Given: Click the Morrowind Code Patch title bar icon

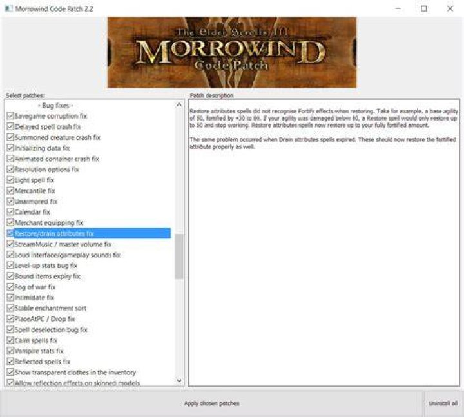Looking at the screenshot, I should click(x=8, y=8).
